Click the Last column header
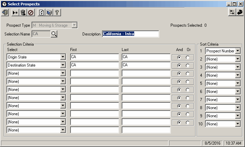The image size is (245, 147). (125, 50)
